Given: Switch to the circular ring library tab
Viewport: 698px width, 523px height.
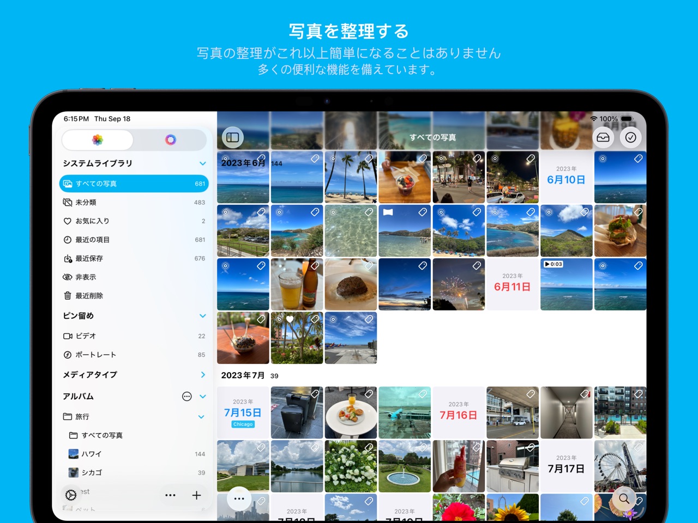Looking at the screenshot, I should [170, 140].
